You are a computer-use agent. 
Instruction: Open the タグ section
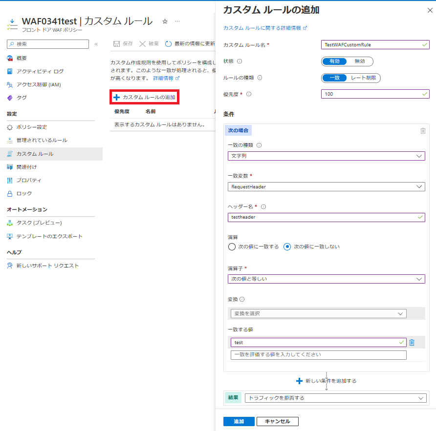tap(22, 98)
